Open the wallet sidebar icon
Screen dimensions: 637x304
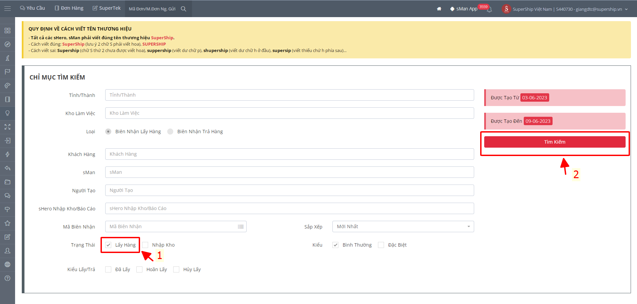7,182
